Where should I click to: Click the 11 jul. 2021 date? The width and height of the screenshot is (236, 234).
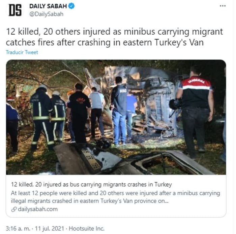50,228
